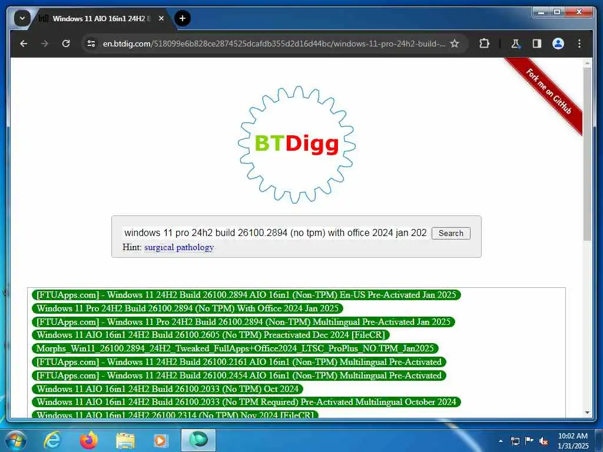603x452 pixels.
Task: Focus the torrent search text field
Action: pos(276,233)
